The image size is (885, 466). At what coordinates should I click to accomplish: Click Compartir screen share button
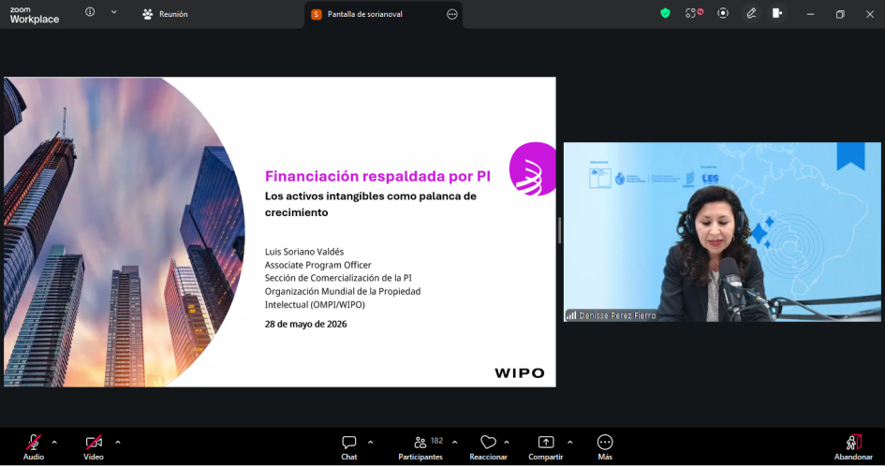click(545, 448)
